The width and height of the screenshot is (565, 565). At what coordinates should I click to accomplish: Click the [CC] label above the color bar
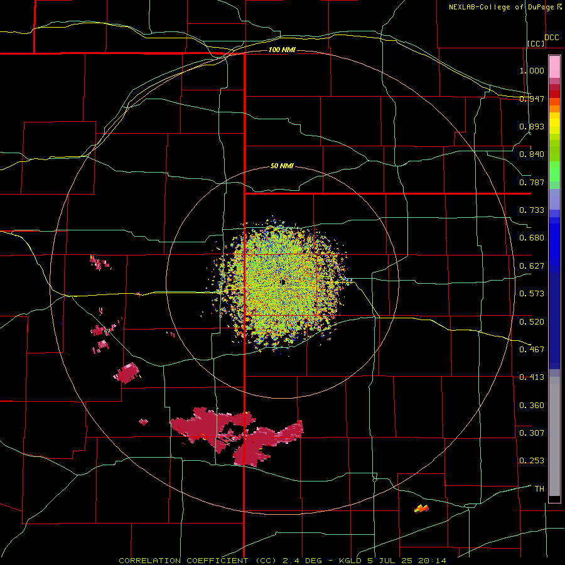point(536,43)
